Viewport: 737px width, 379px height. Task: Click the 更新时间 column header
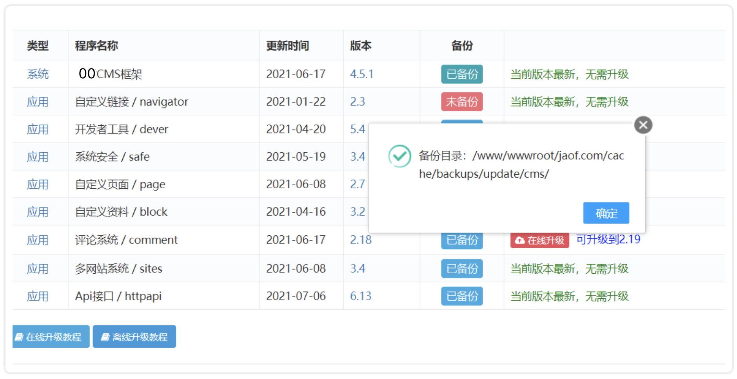click(x=288, y=45)
